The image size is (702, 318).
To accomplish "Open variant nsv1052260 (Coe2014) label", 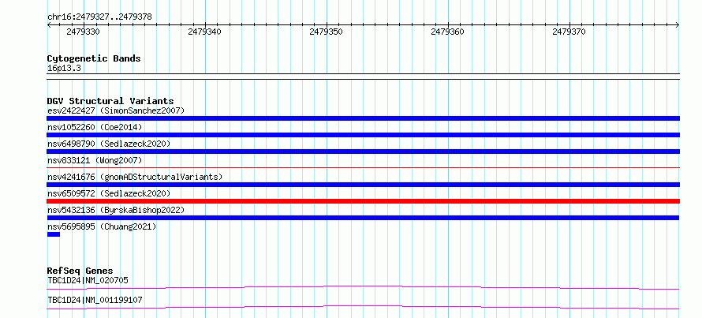I will tap(95, 127).
